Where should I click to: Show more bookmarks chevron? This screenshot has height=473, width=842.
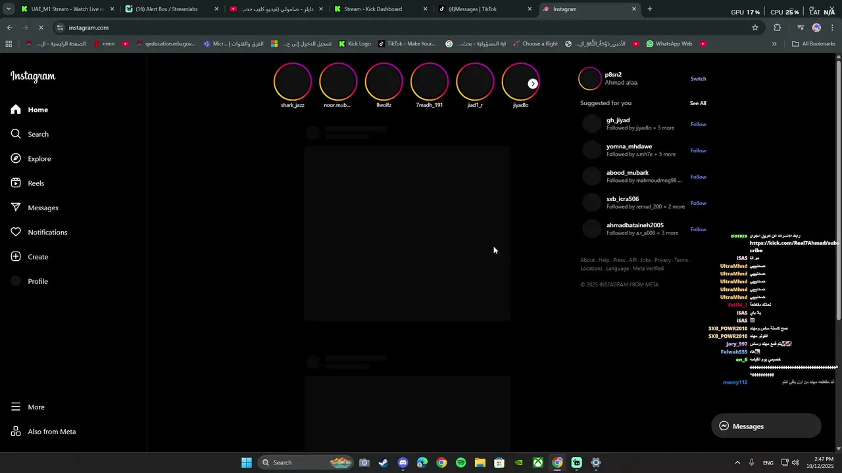774,44
